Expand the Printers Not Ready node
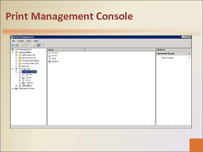The width and height of the screenshot is (203, 152). 16,61
